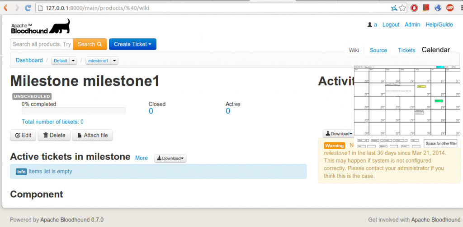Open the Adblock Plus extension icon
This screenshot has height=227, width=463.
450,8
